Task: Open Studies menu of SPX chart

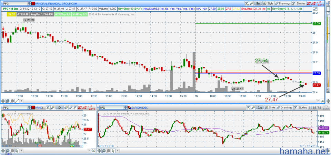Action: (x=301, y=108)
